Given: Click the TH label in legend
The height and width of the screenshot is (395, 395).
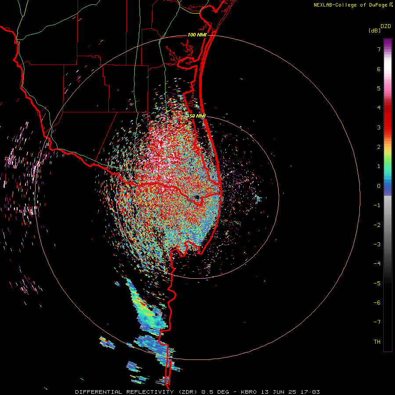Looking at the screenshot, I should [x=377, y=342].
